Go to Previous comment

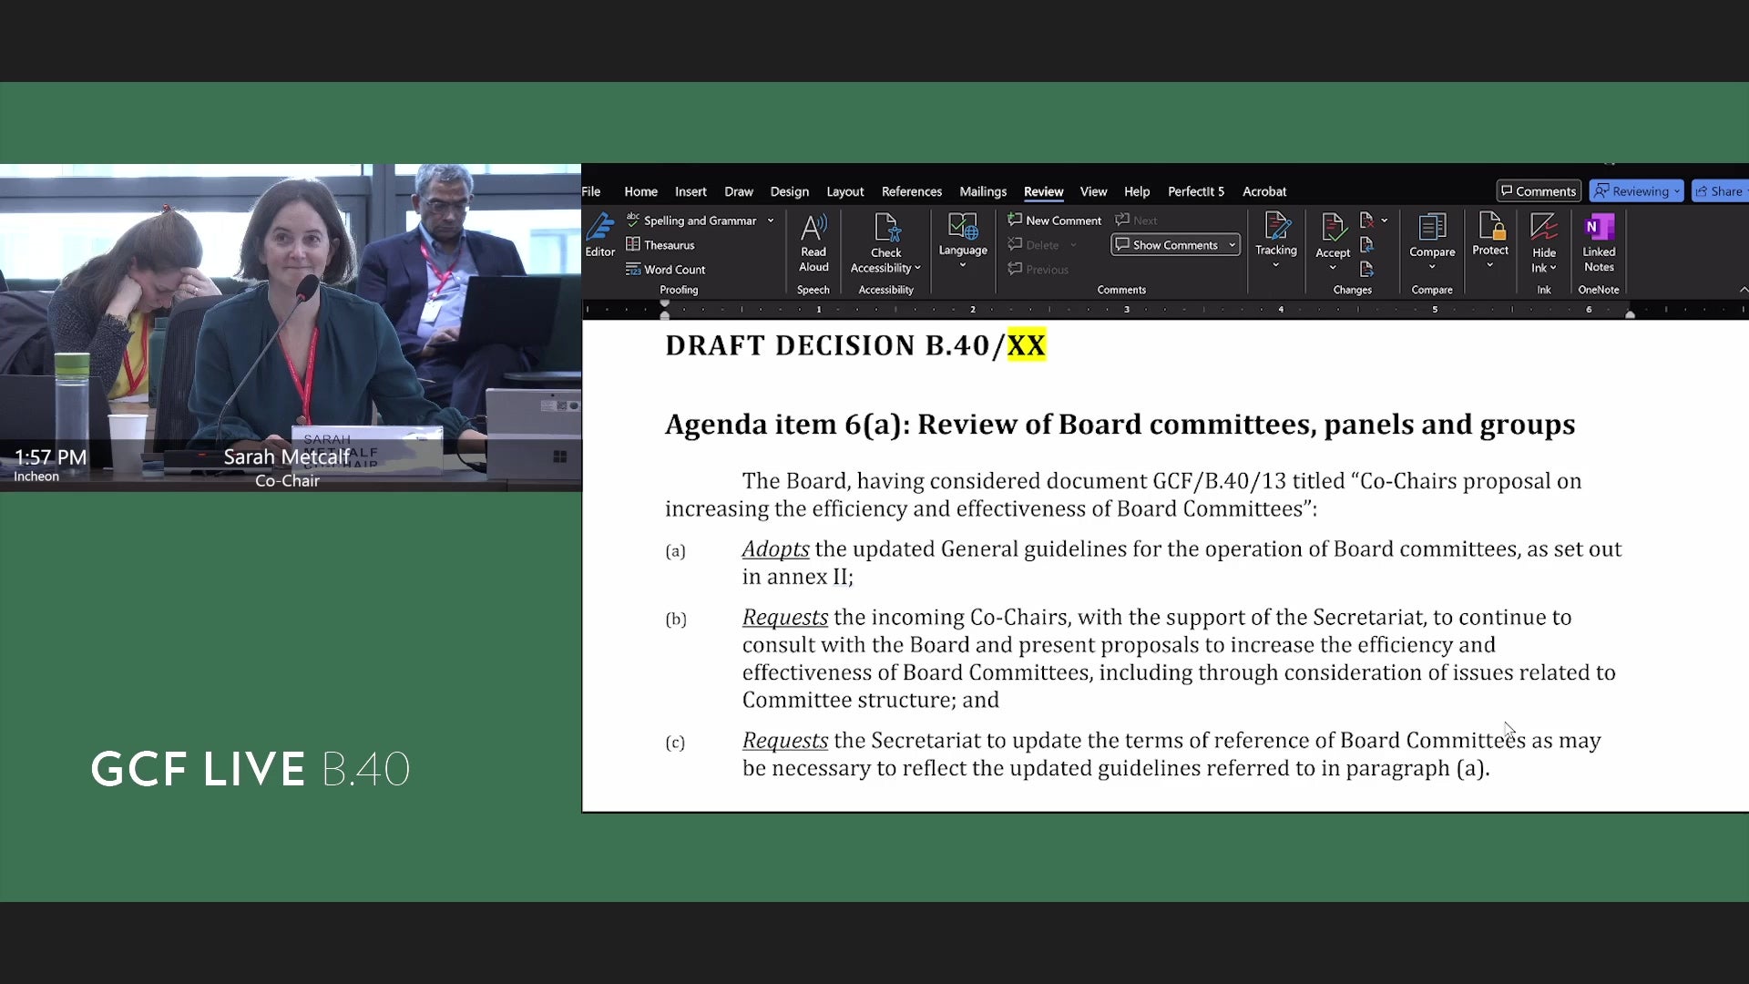pyautogui.click(x=1038, y=270)
